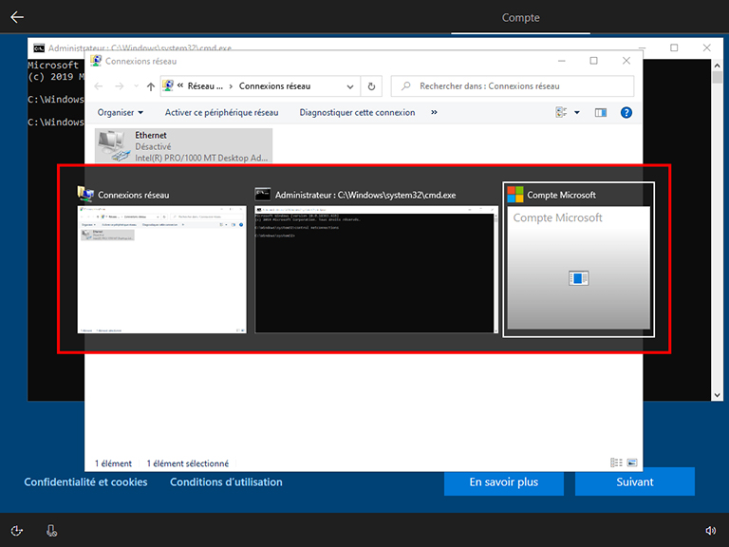The width and height of the screenshot is (729, 547).
Task: Click the up arrow navigation icon
Action: tap(151, 86)
